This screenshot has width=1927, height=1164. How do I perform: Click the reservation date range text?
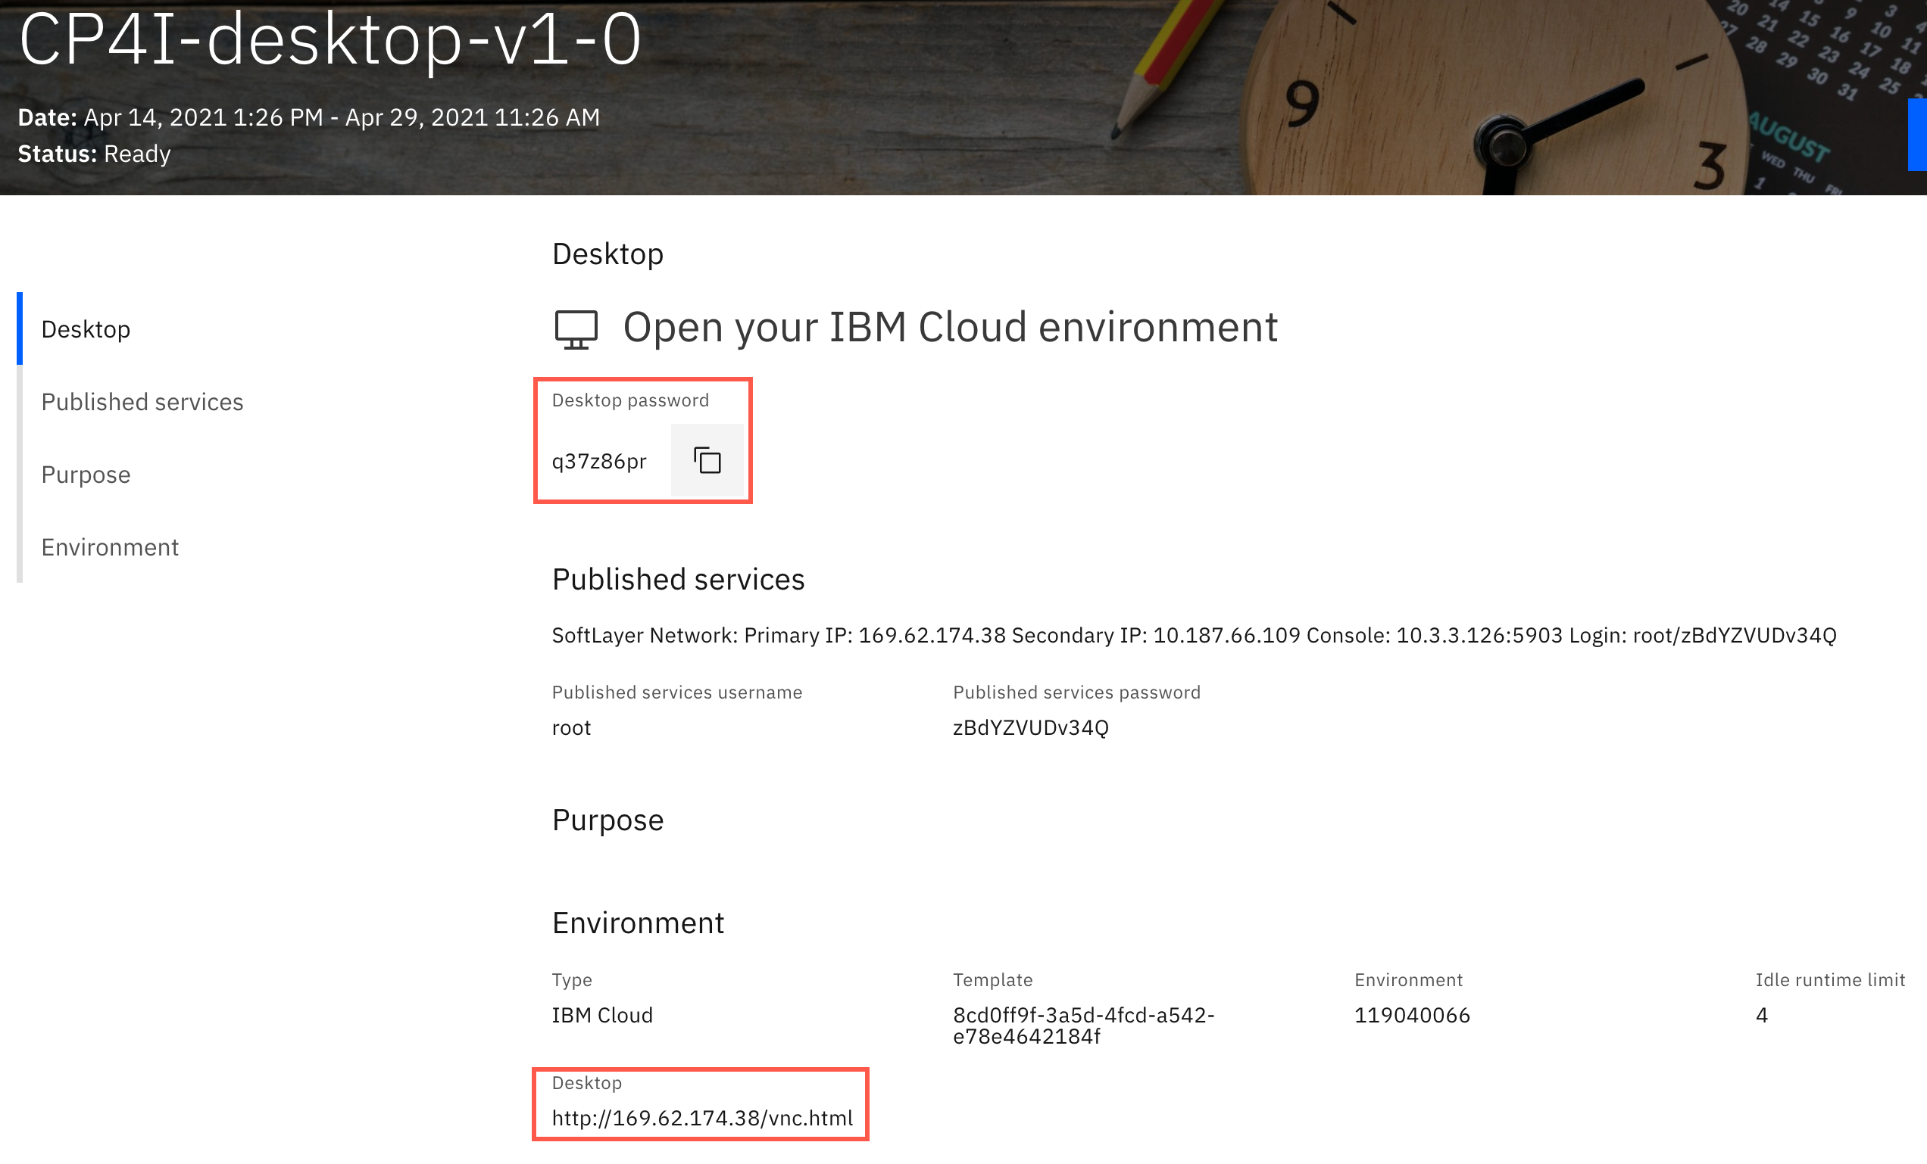tap(309, 117)
